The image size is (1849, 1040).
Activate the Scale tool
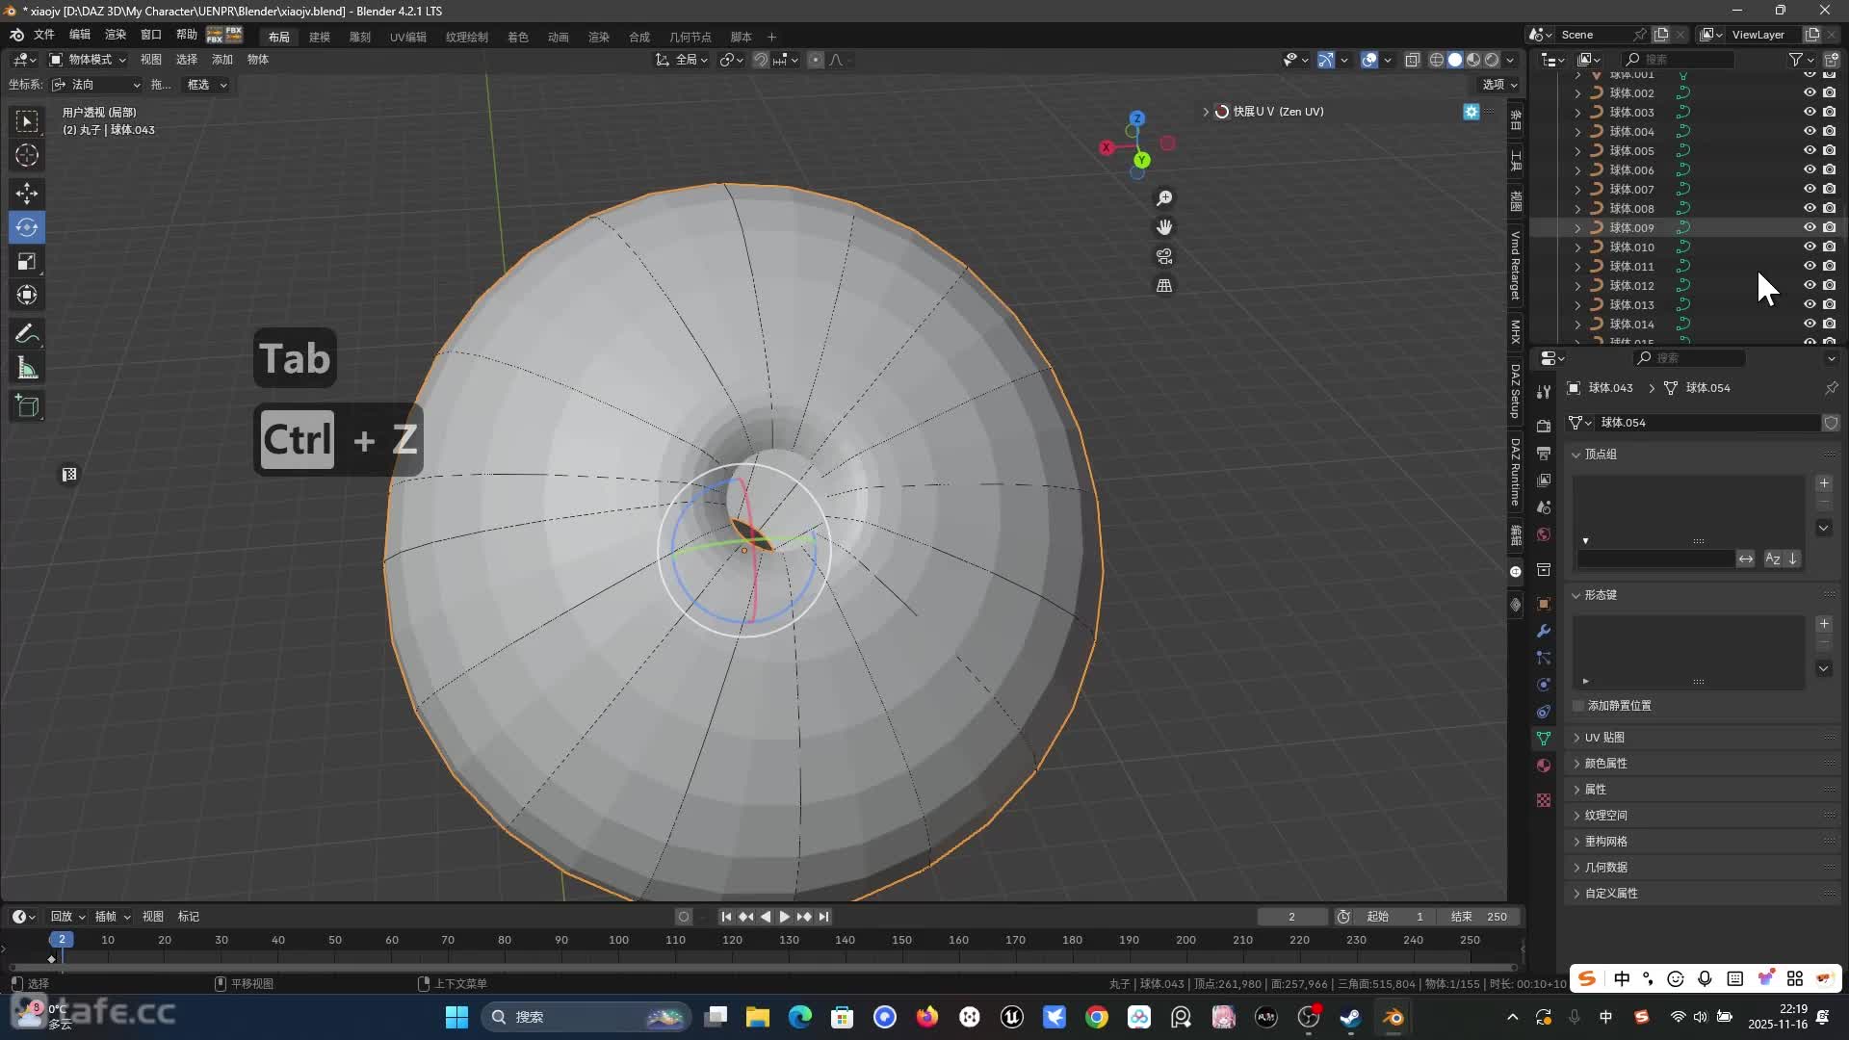click(x=27, y=262)
